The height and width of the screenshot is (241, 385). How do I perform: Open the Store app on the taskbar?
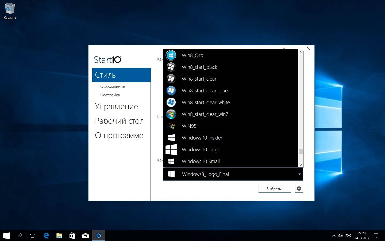coord(72,236)
